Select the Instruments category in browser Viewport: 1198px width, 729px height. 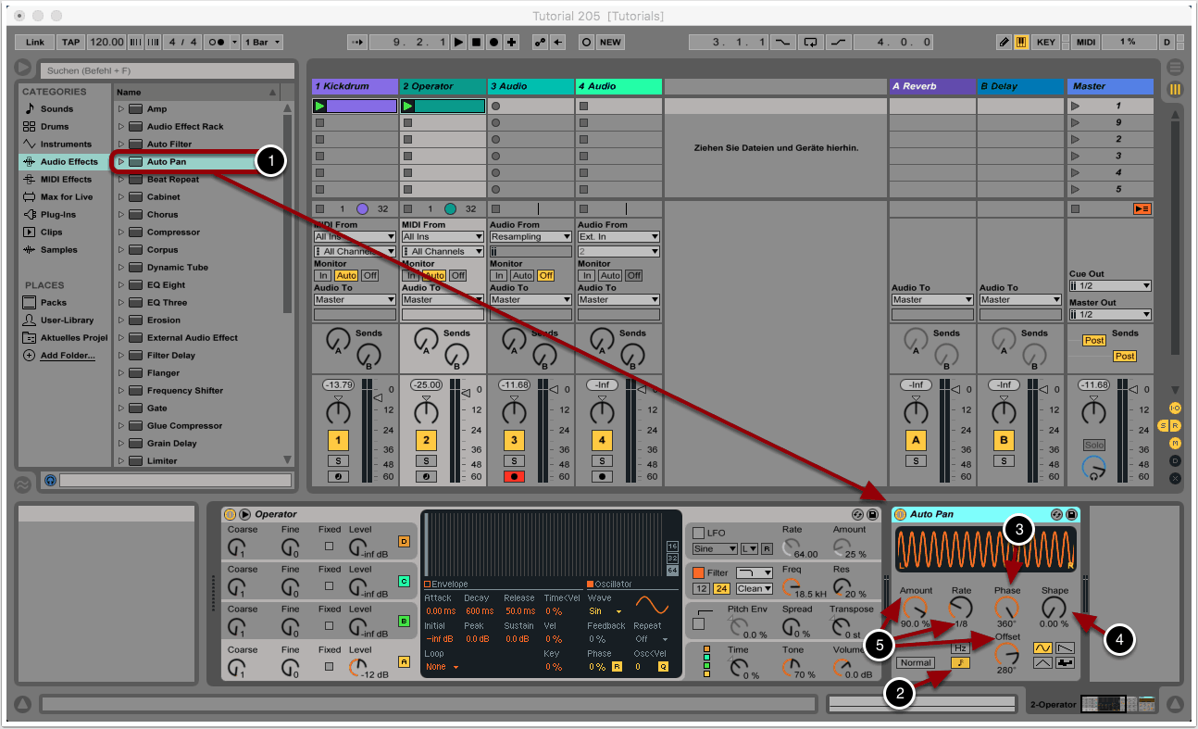[x=65, y=145]
